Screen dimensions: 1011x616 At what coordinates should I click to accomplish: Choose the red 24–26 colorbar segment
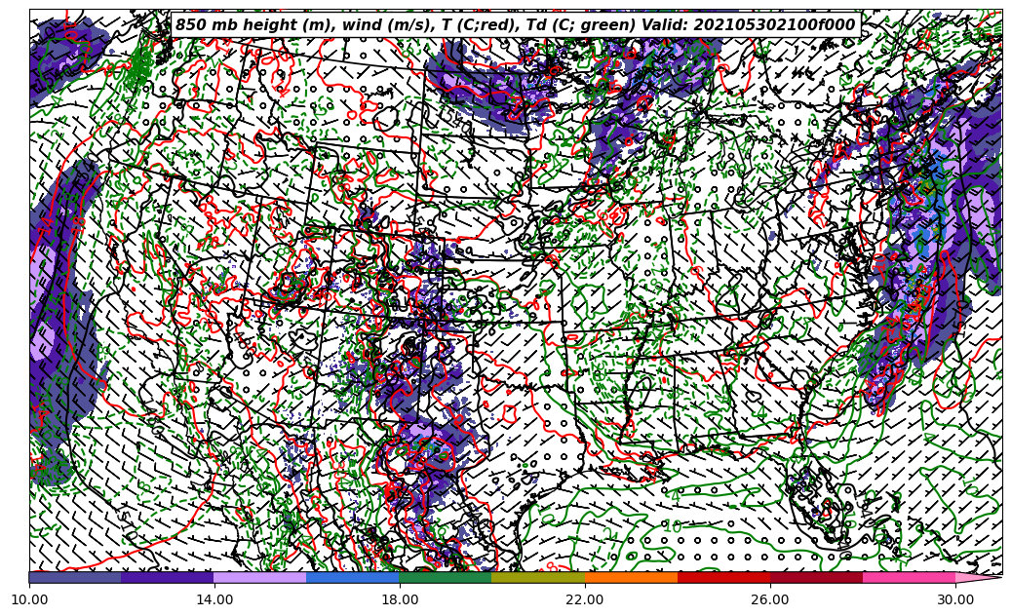click(x=723, y=578)
